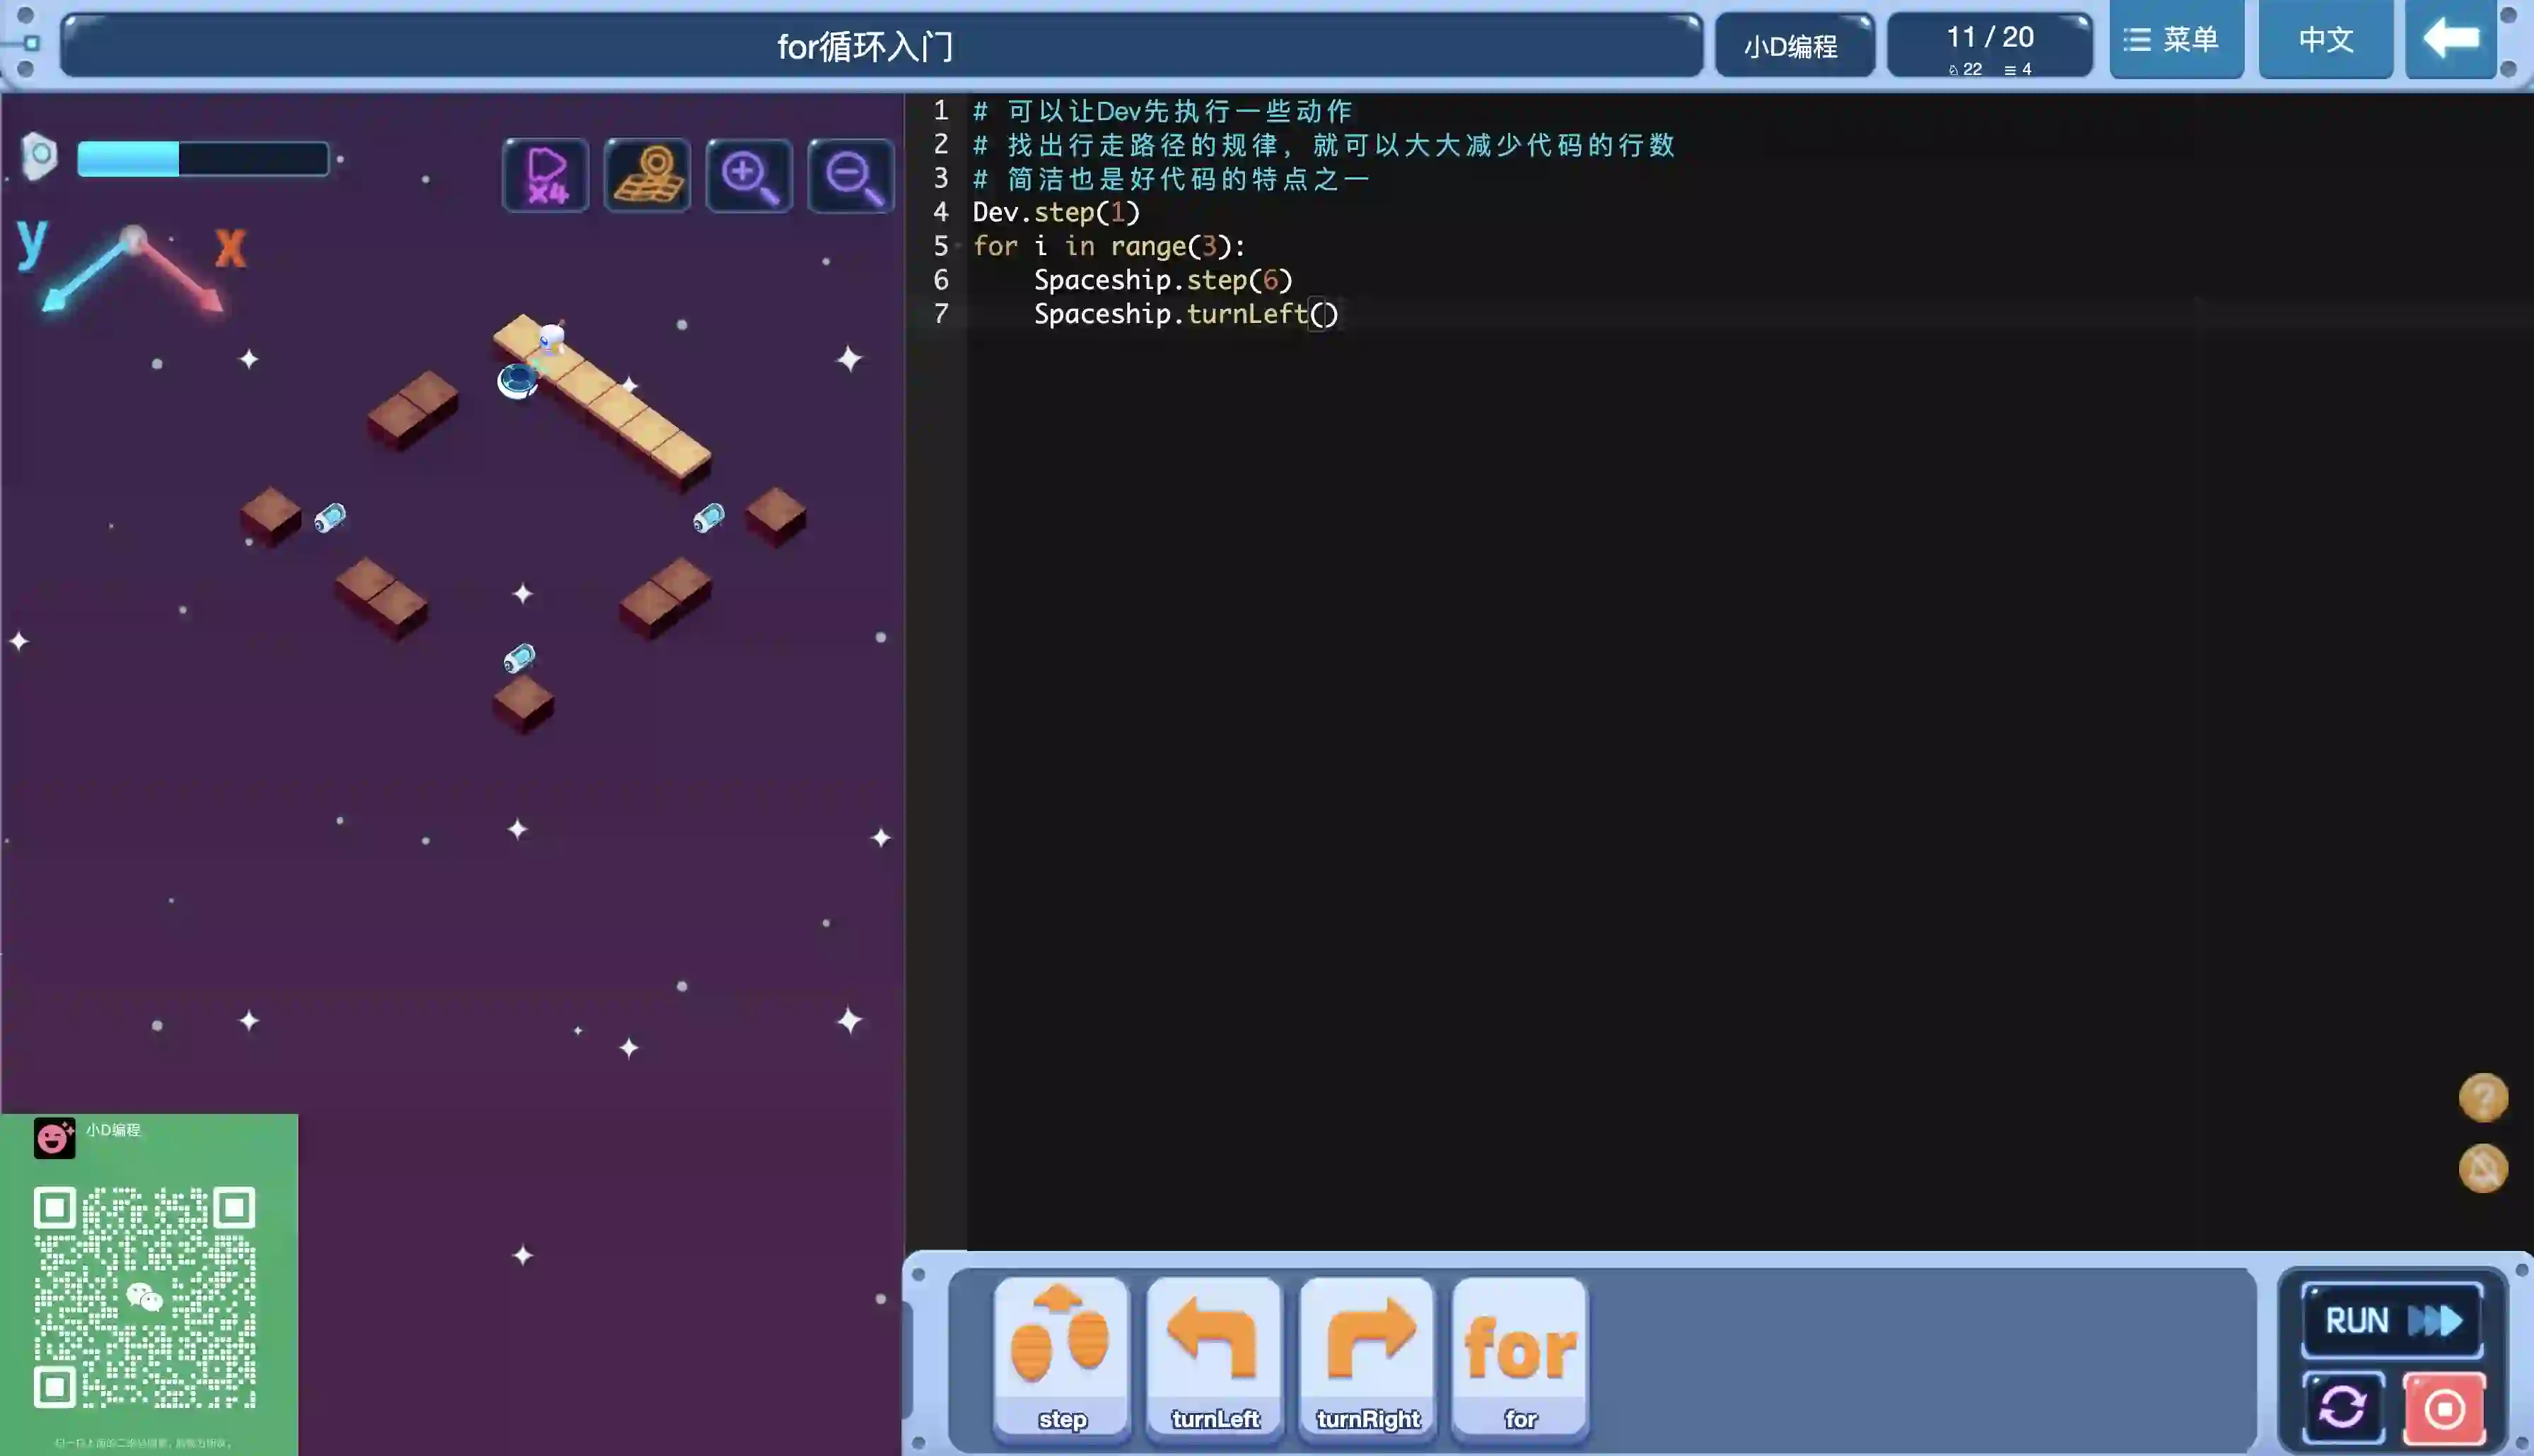Insert the turnRight code block
2534x1456 pixels.
(1367, 1358)
